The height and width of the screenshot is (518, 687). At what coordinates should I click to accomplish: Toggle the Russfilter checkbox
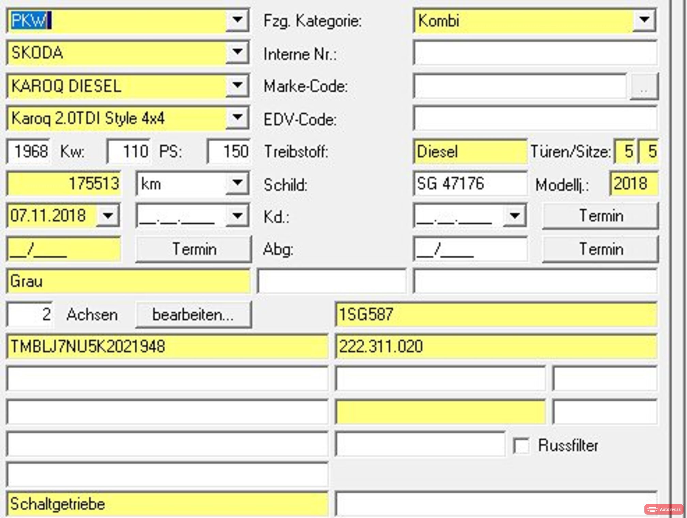pos(521,446)
